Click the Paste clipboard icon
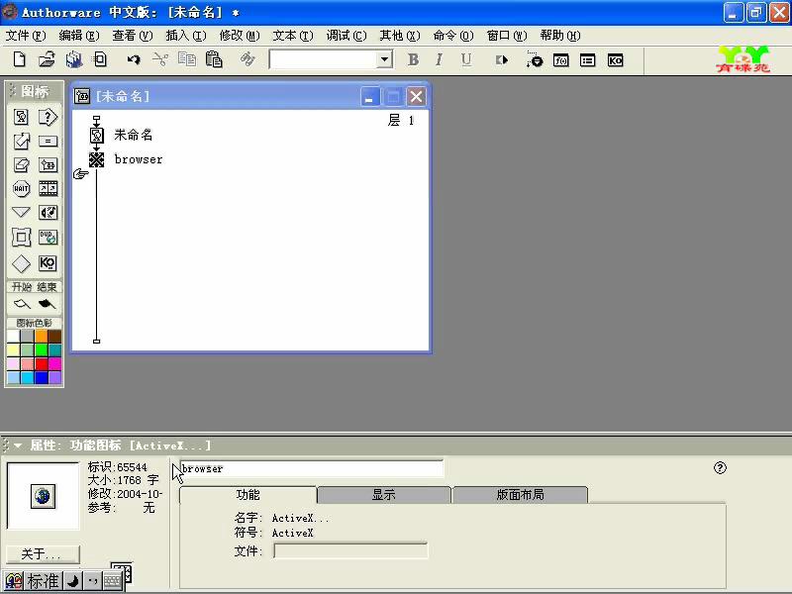The height and width of the screenshot is (594, 792). (214, 59)
